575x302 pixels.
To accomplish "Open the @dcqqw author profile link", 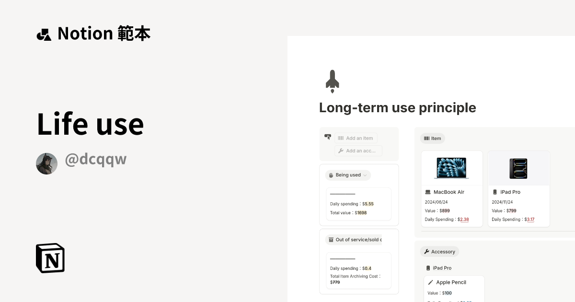I will click(95, 159).
